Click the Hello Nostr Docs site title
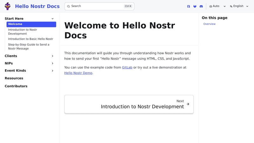 coord(37,6)
